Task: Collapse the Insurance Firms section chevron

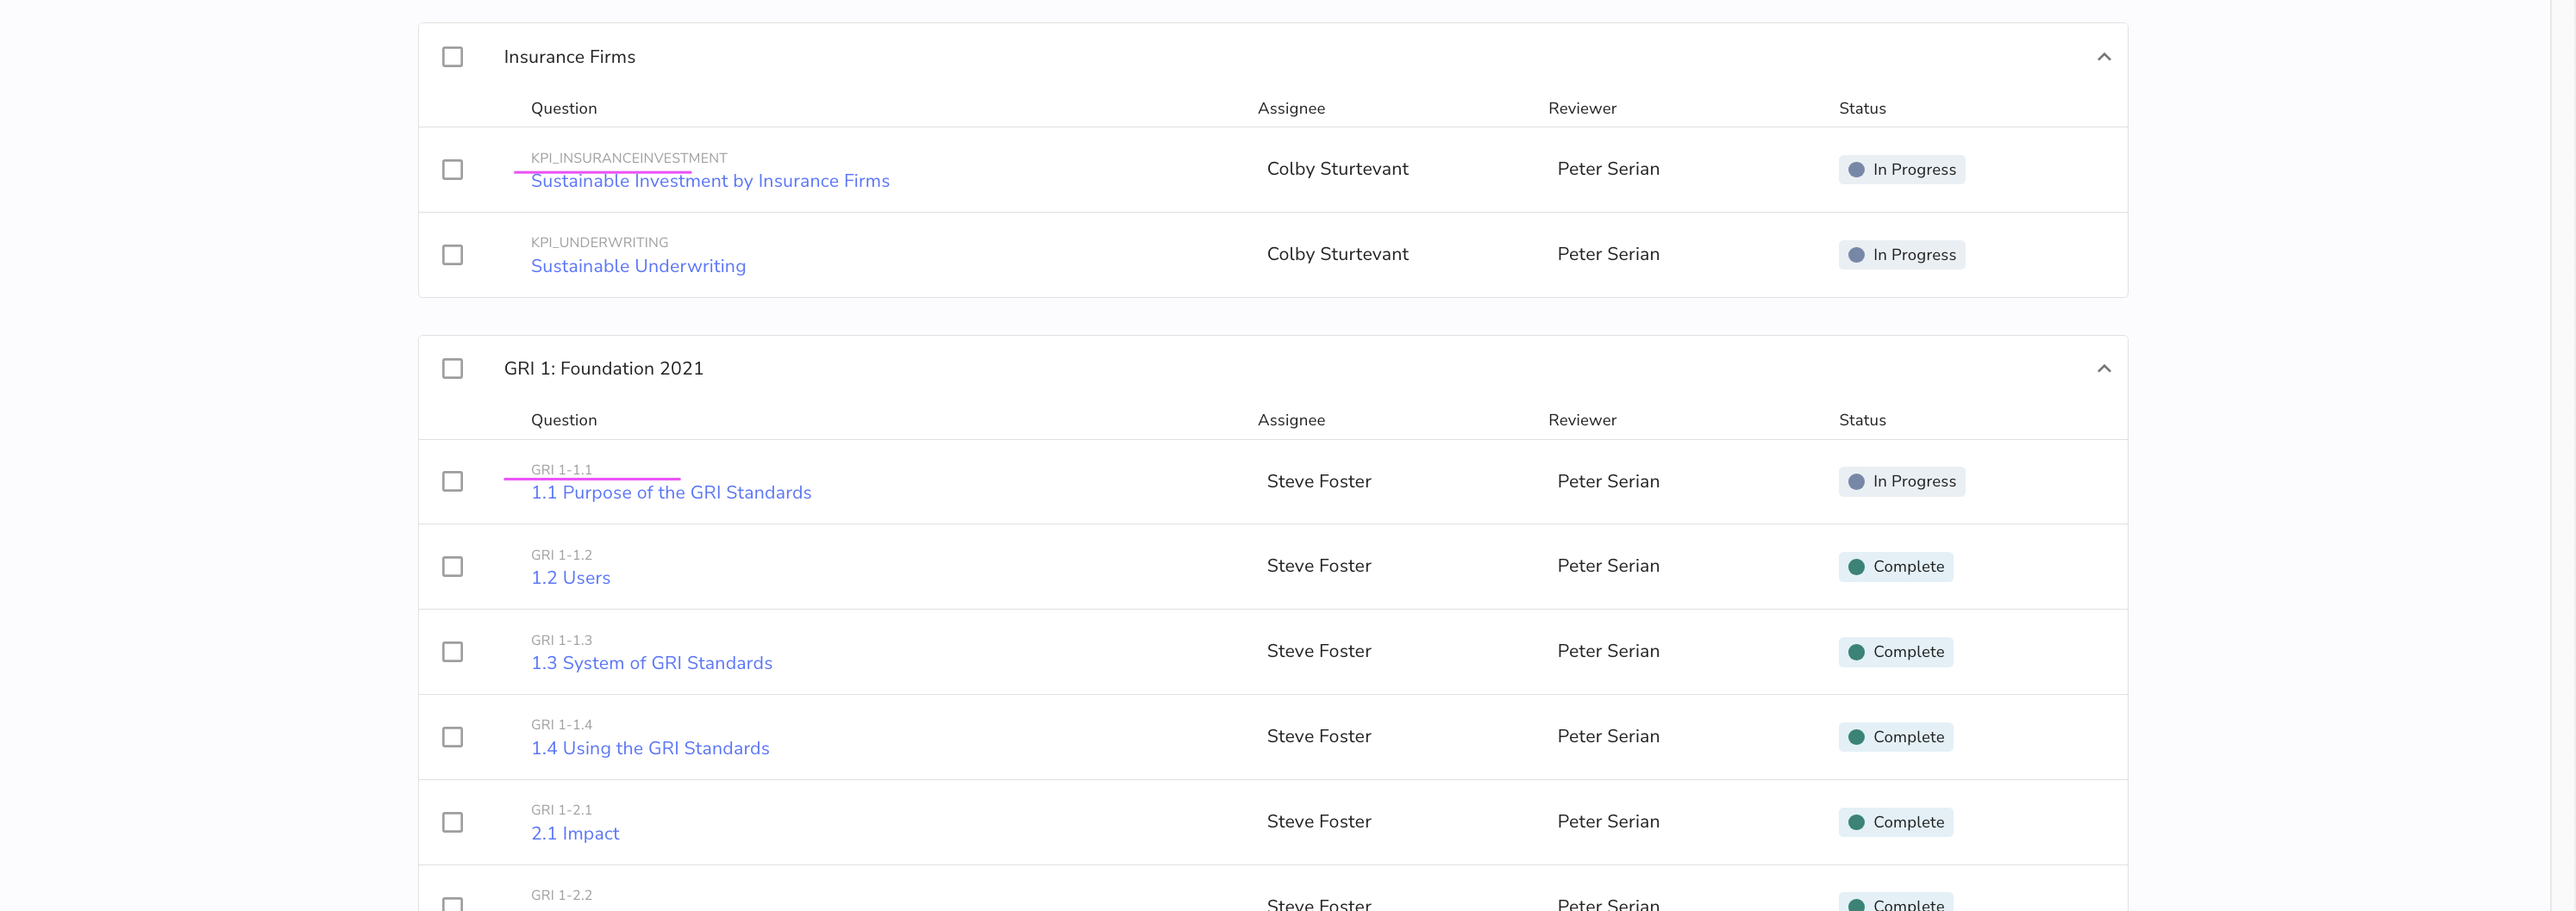Action: pos(2103,57)
